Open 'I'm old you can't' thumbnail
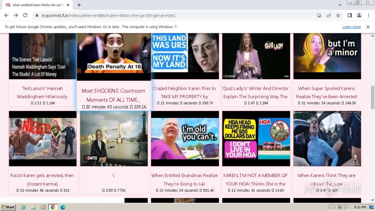The height and width of the screenshot is (211, 375). (x=185, y=138)
